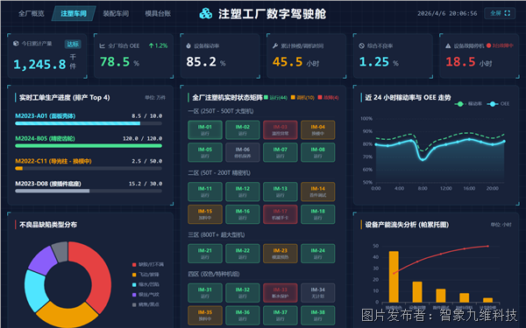Image resolution: width=526 pixels, height=328 pixels.
Task: Click the icon beside 设备稼动率
Action: click(x=188, y=45)
